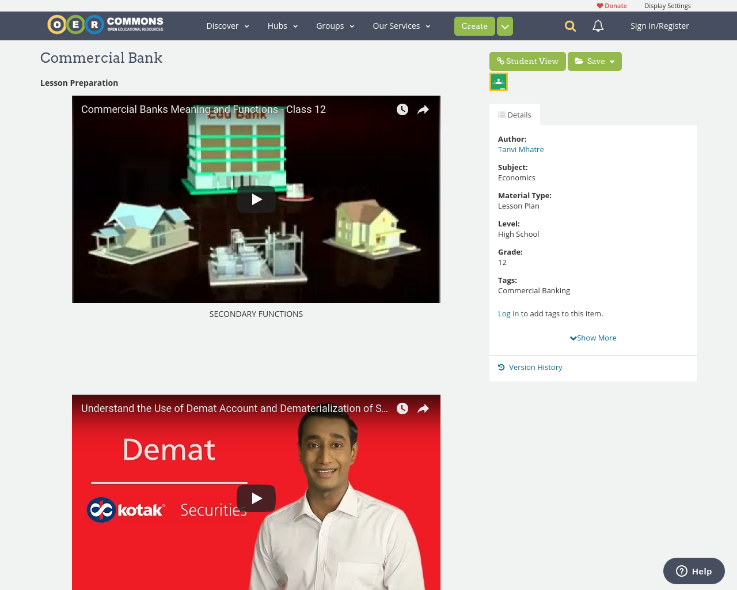
Task: Open author link Tanvi Mhatre
Action: click(521, 149)
